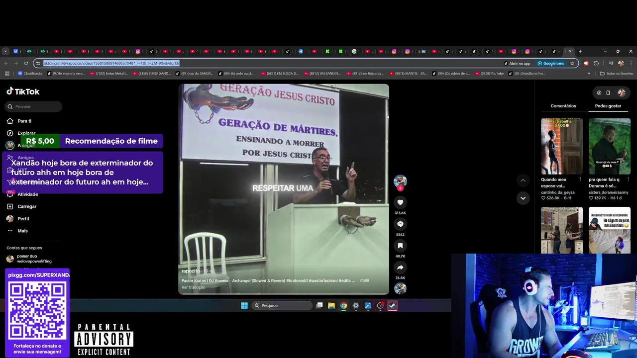
Task: Switch to the Podes gostar tab
Action: tap(608, 106)
